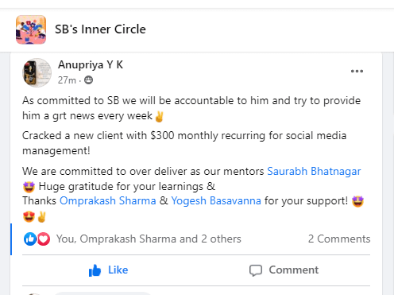
Task: Click the Comment button text
Action: tap(294, 270)
